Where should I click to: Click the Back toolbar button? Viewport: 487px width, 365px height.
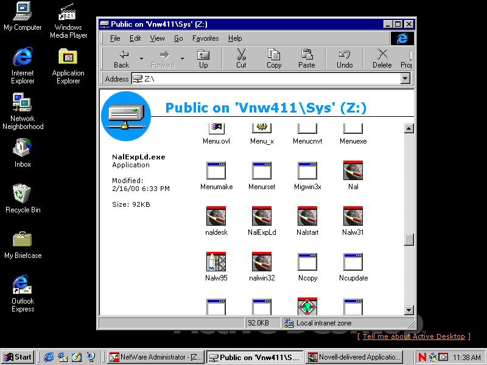point(121,58)
